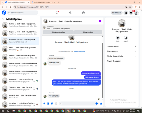The height and width of the screenshot is (113, 142).
Task: Switch to the Messenger browser tab
Action: coord(17,2)
